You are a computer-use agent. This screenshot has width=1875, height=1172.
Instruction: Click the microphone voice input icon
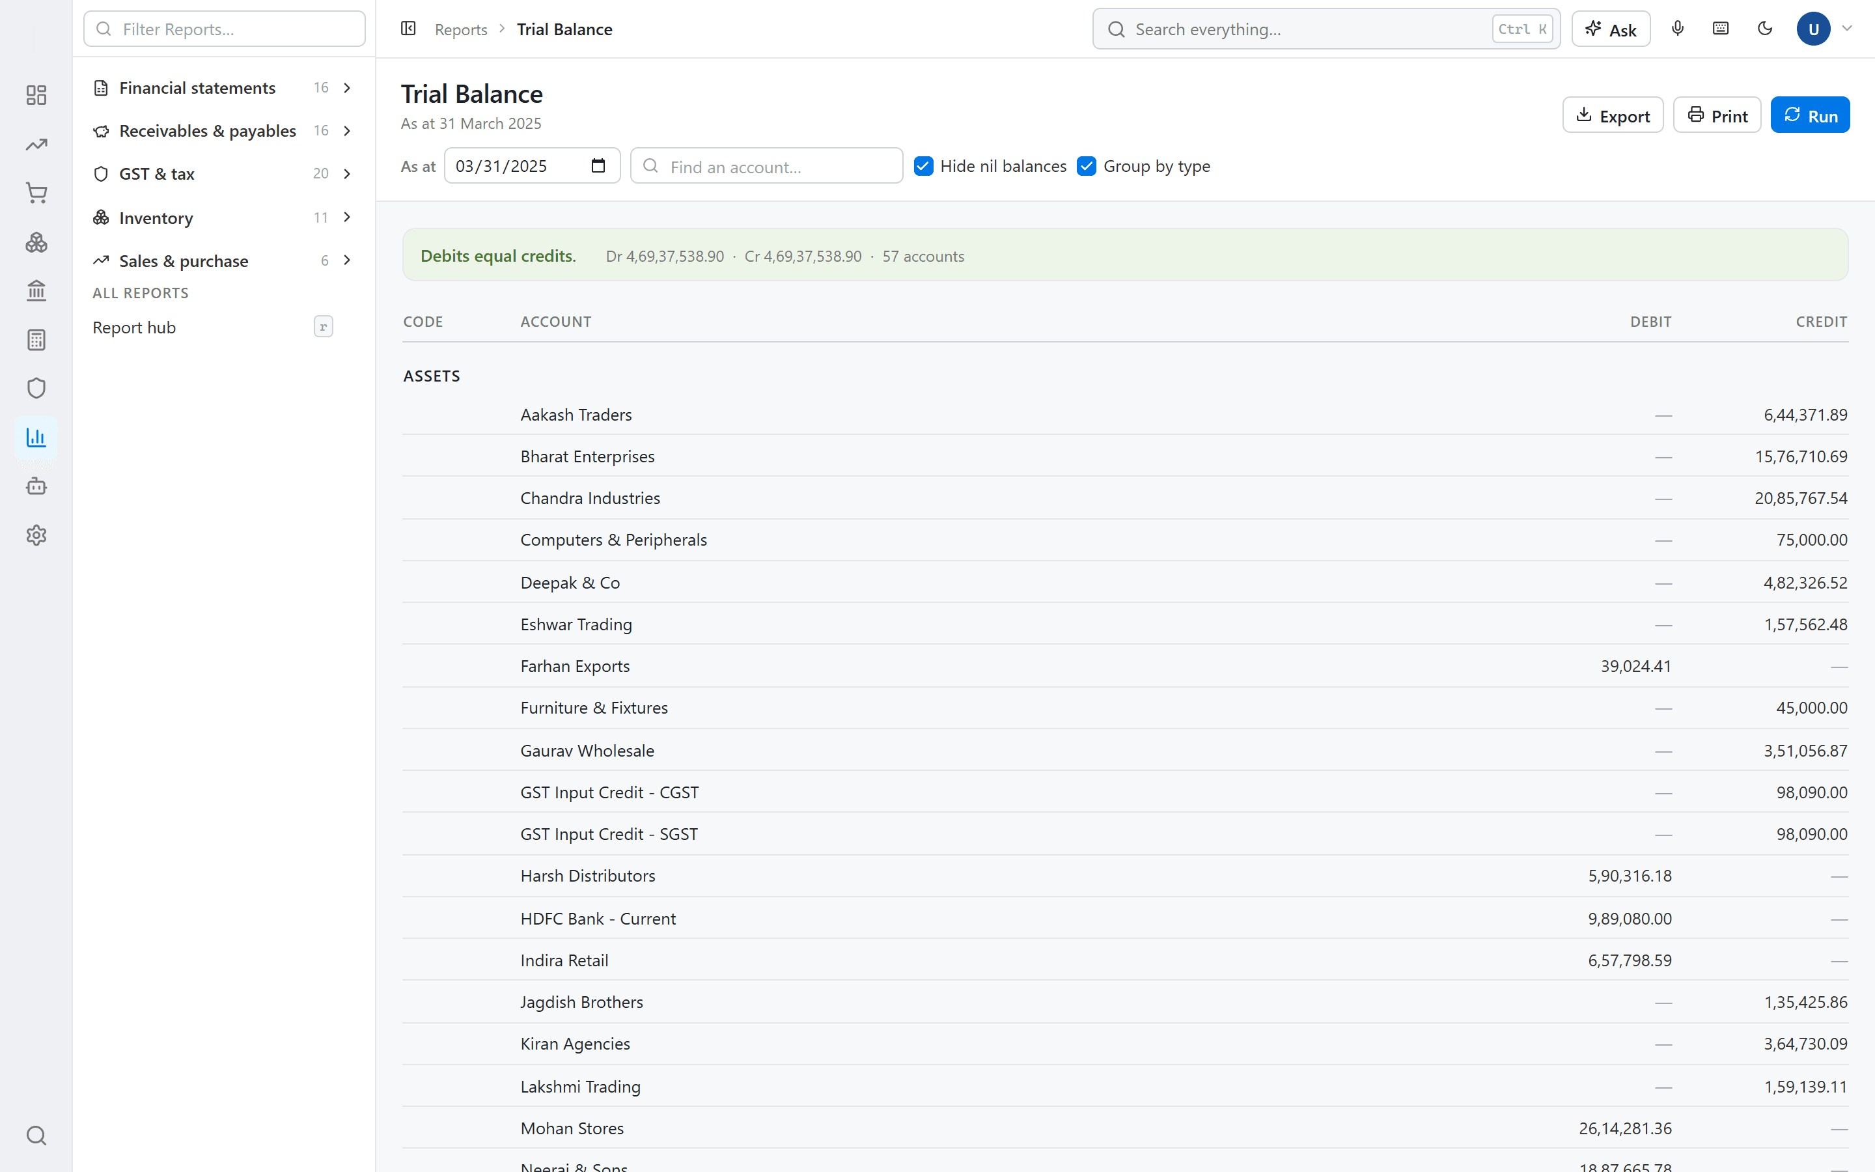tap(1678, 29)
